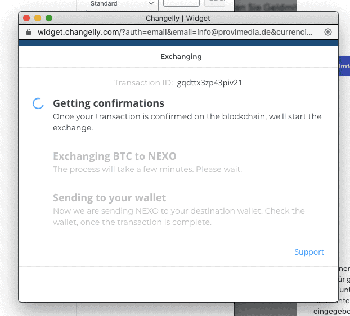Click the loading spinner beside Getting confirmations
This screenshot has width=350, height=316.
click(x=38, y=103)
